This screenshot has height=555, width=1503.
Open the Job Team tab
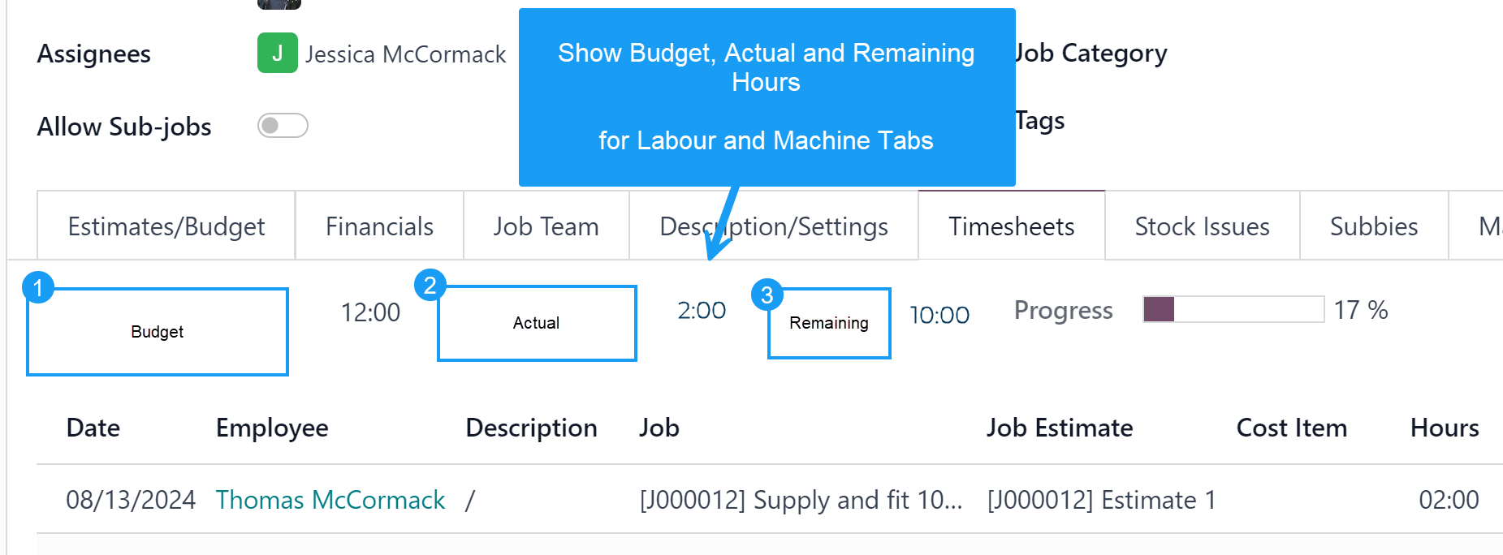coord(546,226)
